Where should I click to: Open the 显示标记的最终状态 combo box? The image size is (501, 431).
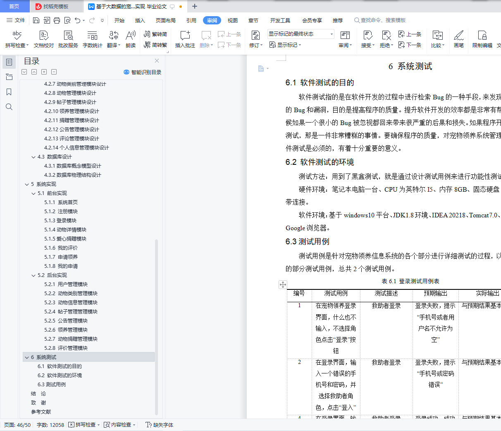tap(301, 34)
